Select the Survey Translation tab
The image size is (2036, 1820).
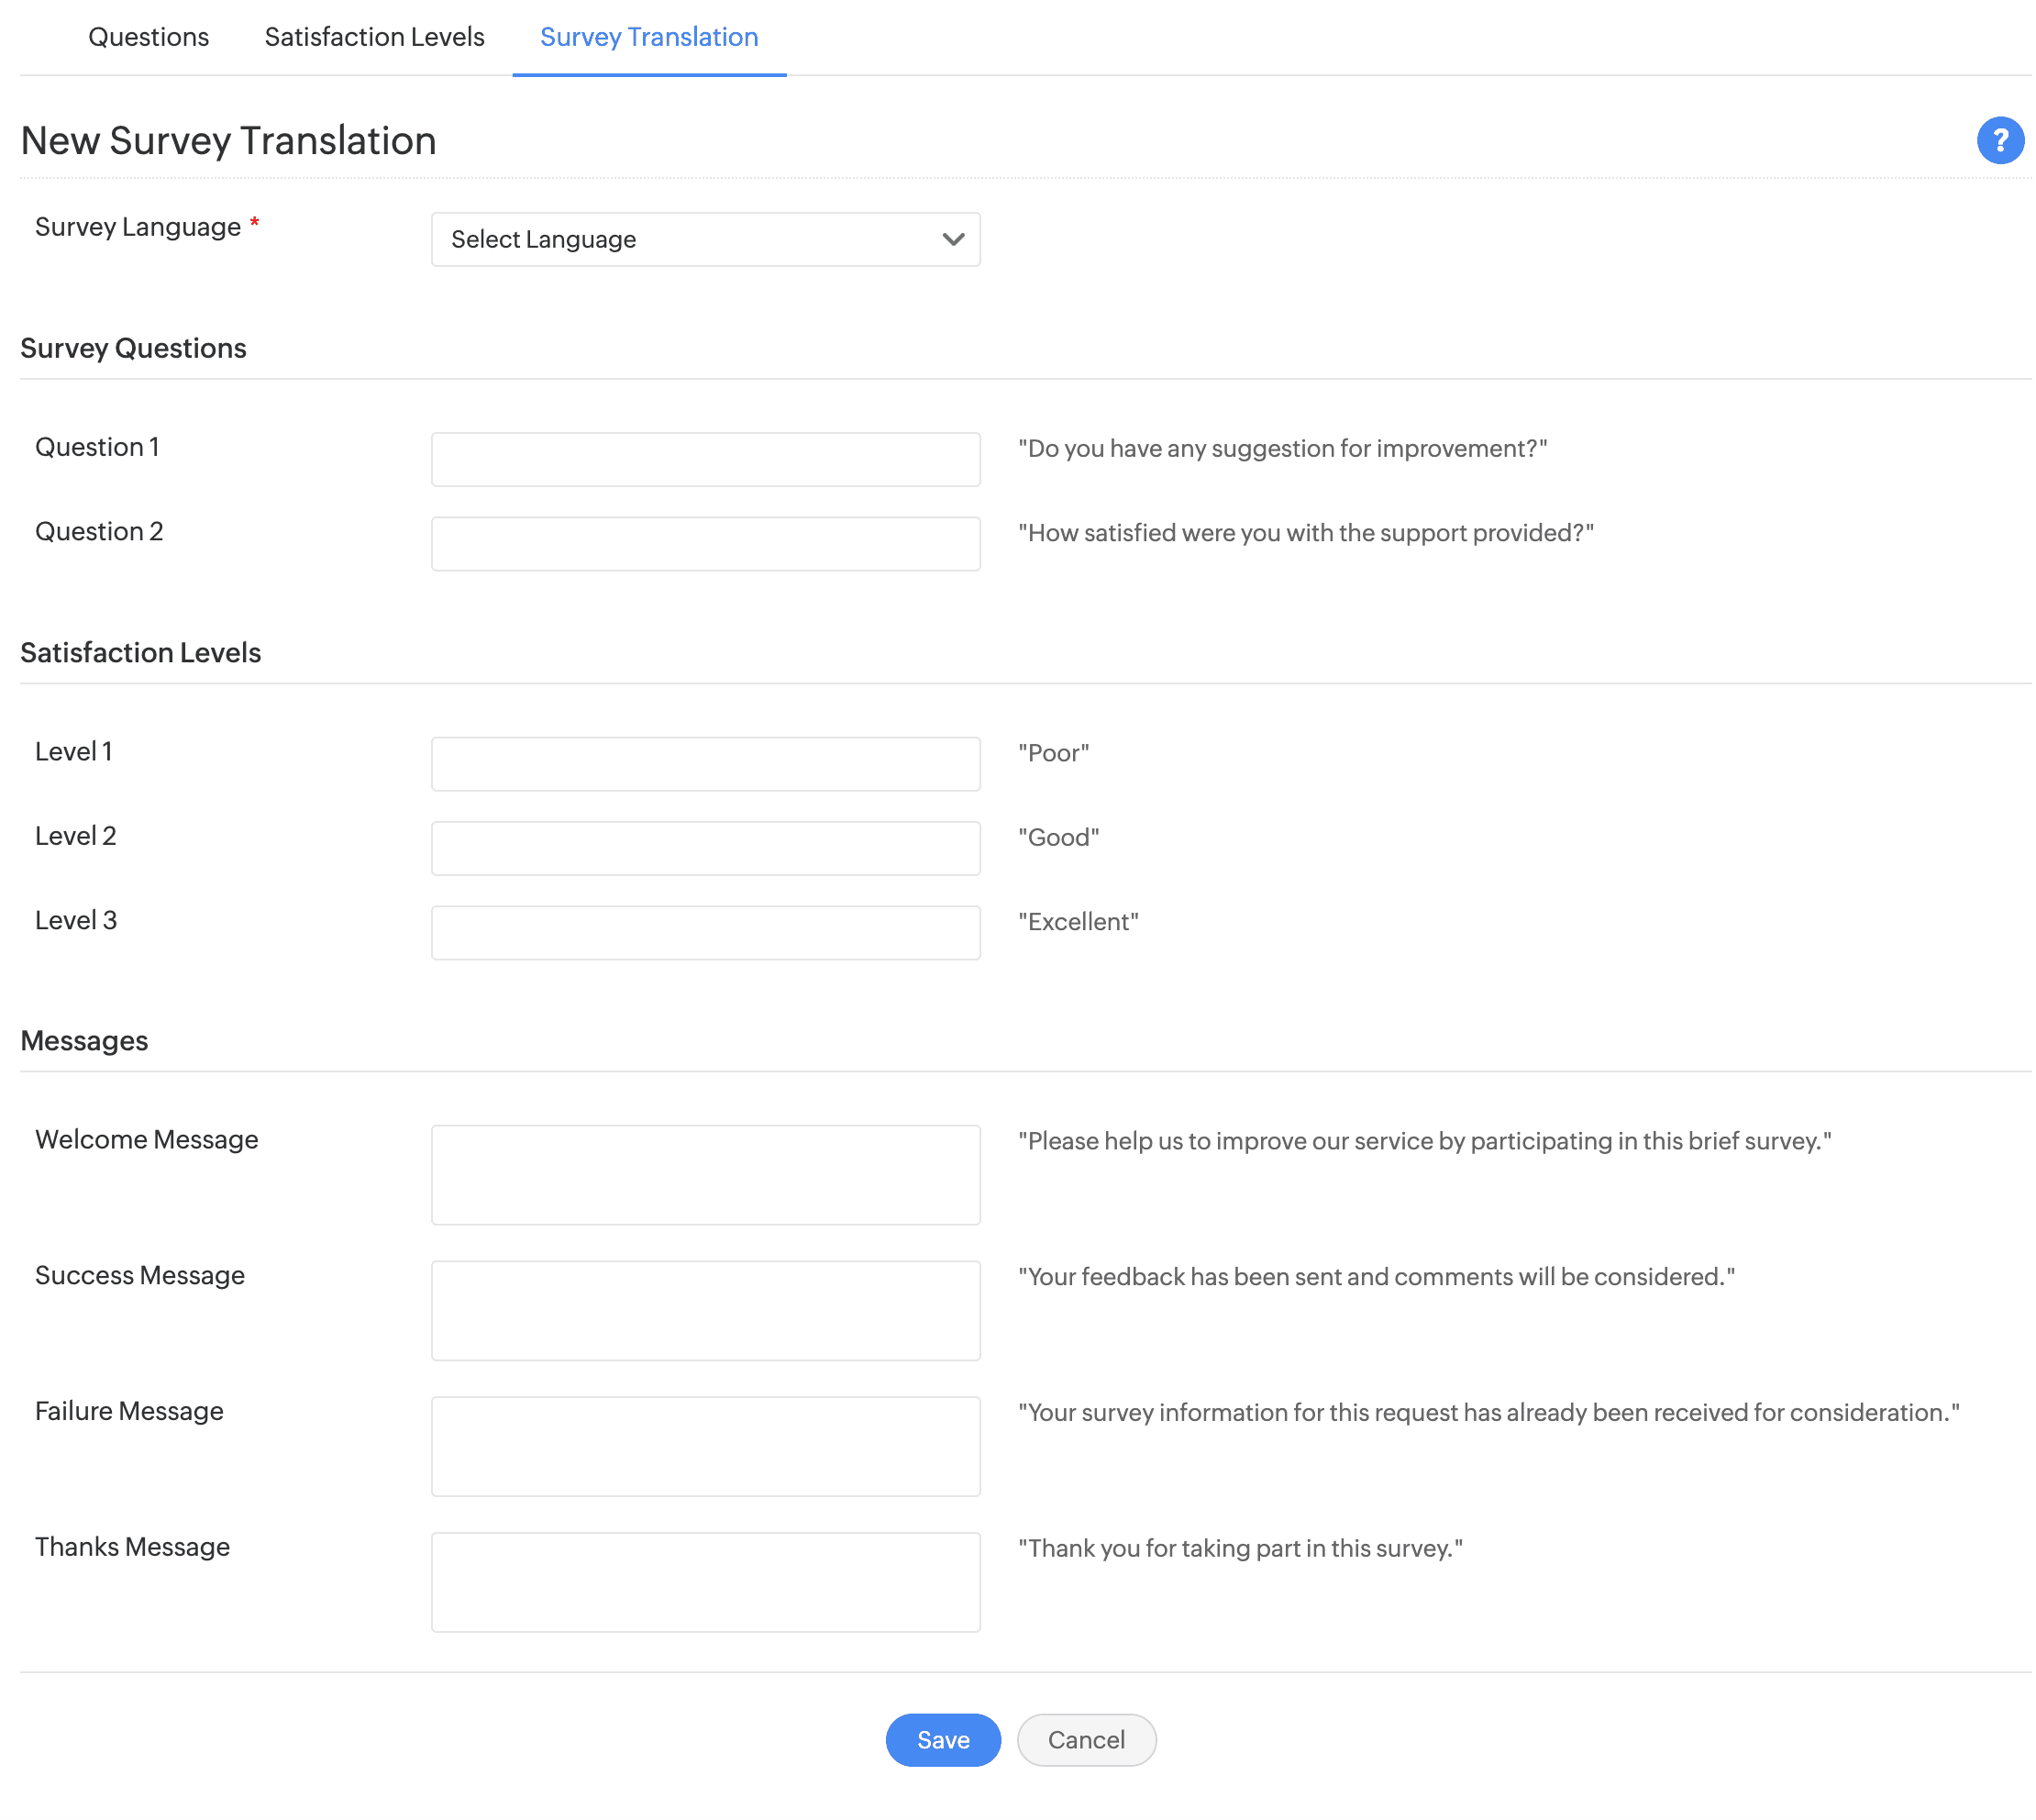[648, 37]
